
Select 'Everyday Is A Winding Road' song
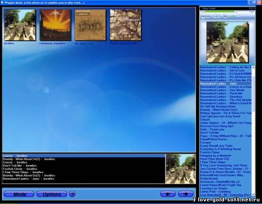[x=226, y=149]
